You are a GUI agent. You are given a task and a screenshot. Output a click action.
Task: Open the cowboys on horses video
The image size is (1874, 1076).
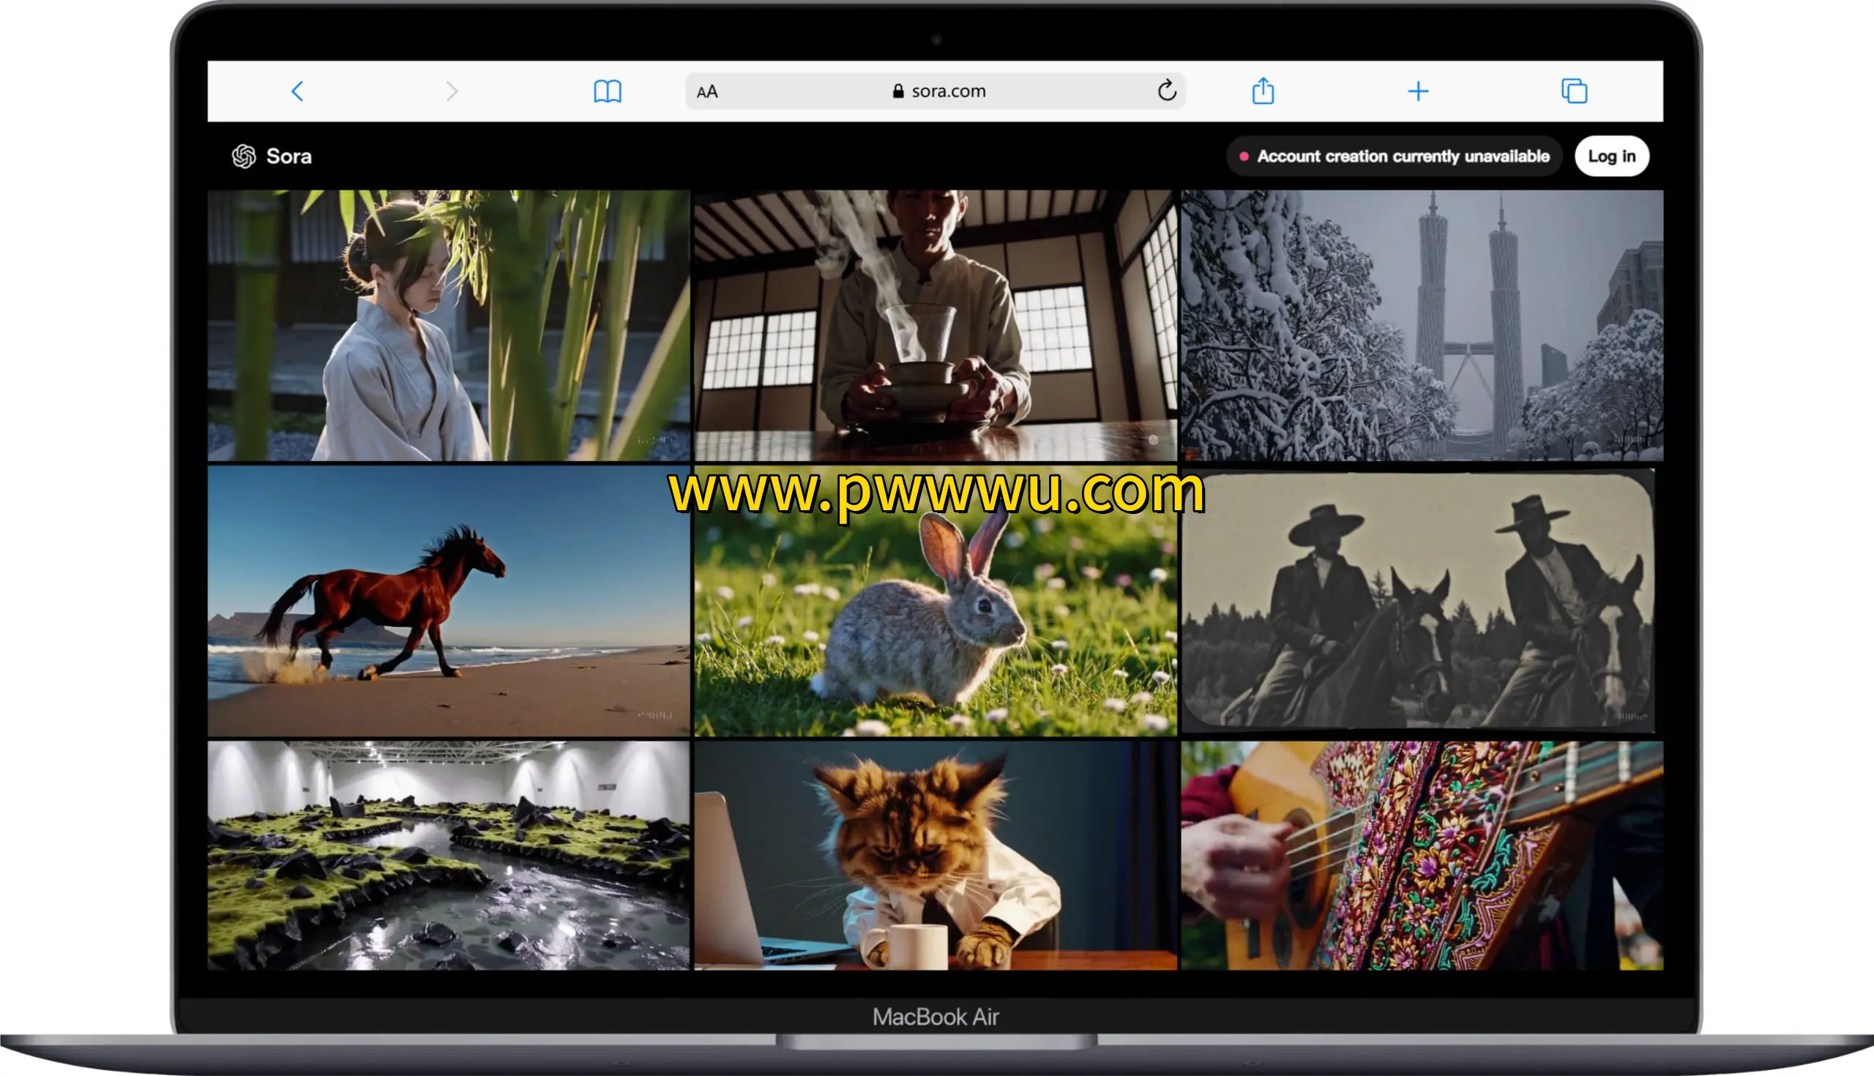pos(1417,601)
